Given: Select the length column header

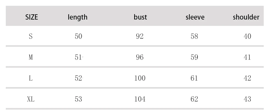Looking at the screenshot, I should tap(78, 17).
